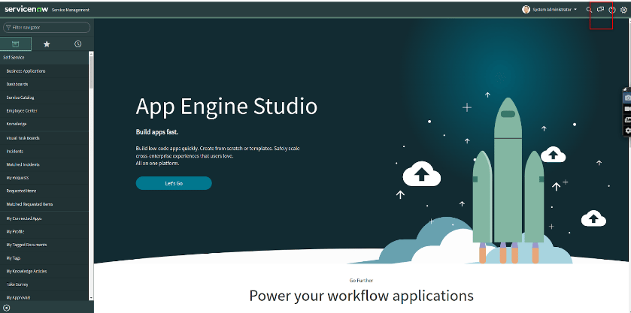Click the camera screenshot icon on the side toolbar
631x313 pixels.
click(627, 98)
